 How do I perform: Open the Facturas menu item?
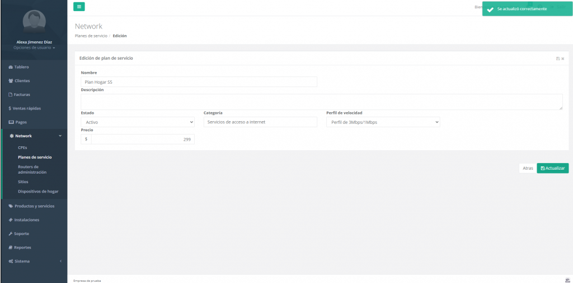point(34,95)
